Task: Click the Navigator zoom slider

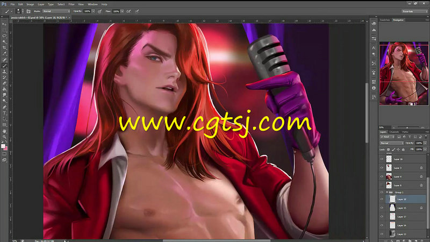Action: click(x=407, y=127)
